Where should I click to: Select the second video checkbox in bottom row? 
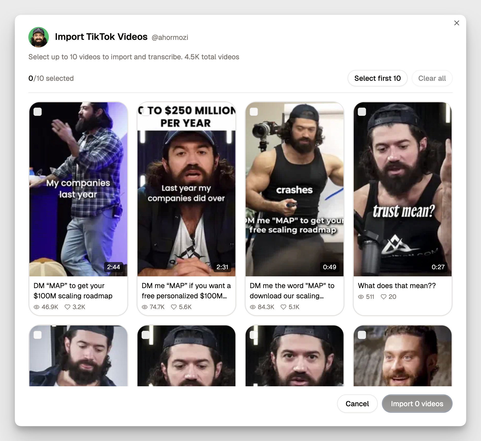point(146,335)
